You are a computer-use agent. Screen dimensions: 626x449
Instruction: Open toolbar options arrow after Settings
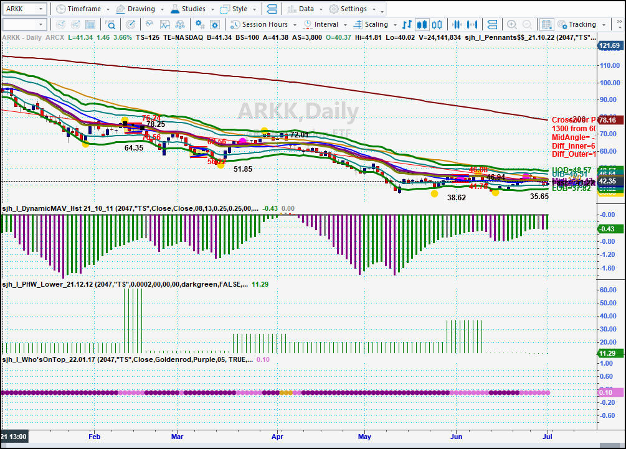click(382, 11)
